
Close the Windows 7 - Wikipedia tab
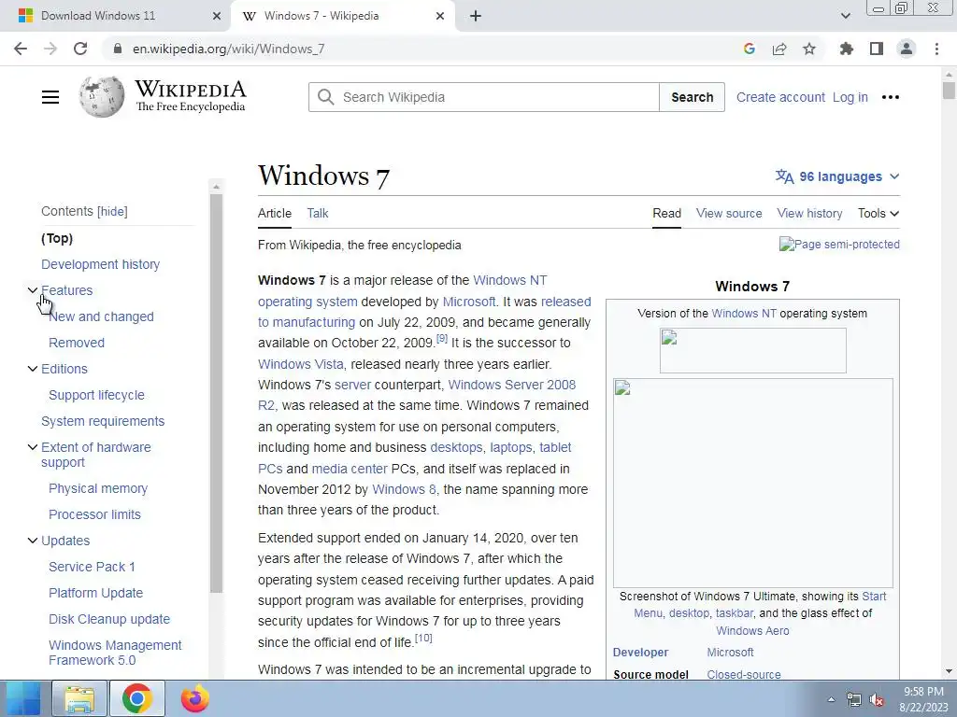pyautogui.click(x=440, y=16)
